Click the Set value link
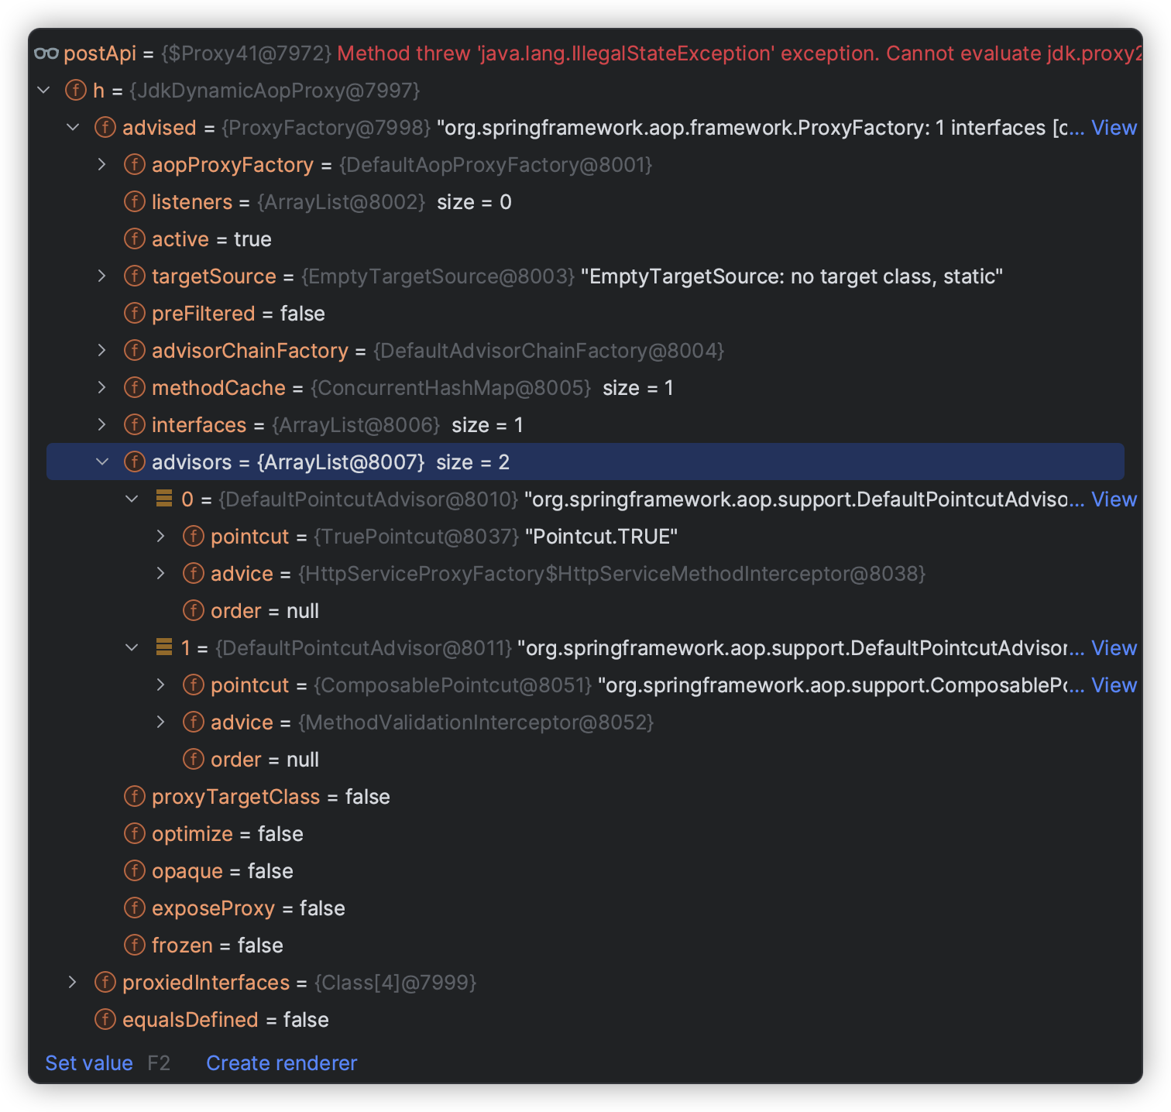1171x1112 pixels. pyautogui.click(x=89, y=1063)
